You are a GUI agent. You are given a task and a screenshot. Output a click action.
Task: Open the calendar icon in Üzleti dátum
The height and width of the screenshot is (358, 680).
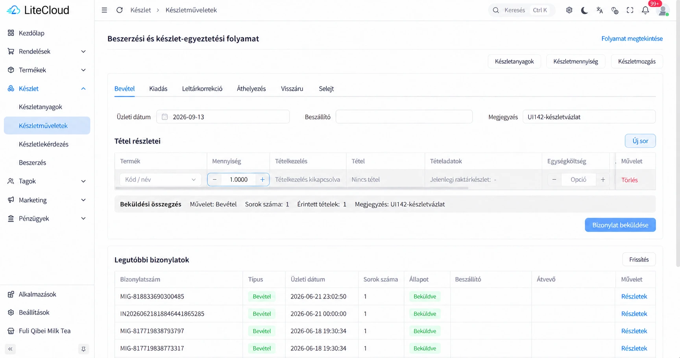(165, 117)
